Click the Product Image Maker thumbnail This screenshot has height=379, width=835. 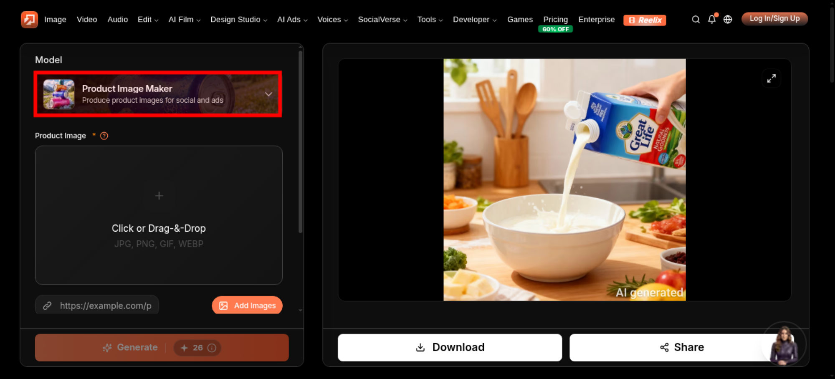pyautogui.click(x=59, y=94)
